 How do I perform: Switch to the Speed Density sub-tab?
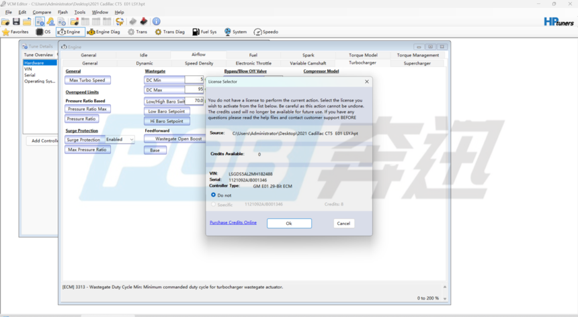pos(199,63)
